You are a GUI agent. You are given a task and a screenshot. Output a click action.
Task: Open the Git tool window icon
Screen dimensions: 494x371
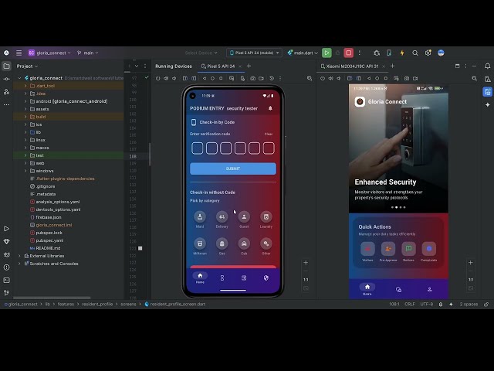coord(6,293)
